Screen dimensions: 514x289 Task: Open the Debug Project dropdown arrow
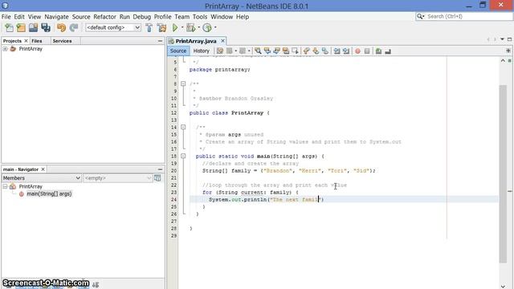(198, 27)
